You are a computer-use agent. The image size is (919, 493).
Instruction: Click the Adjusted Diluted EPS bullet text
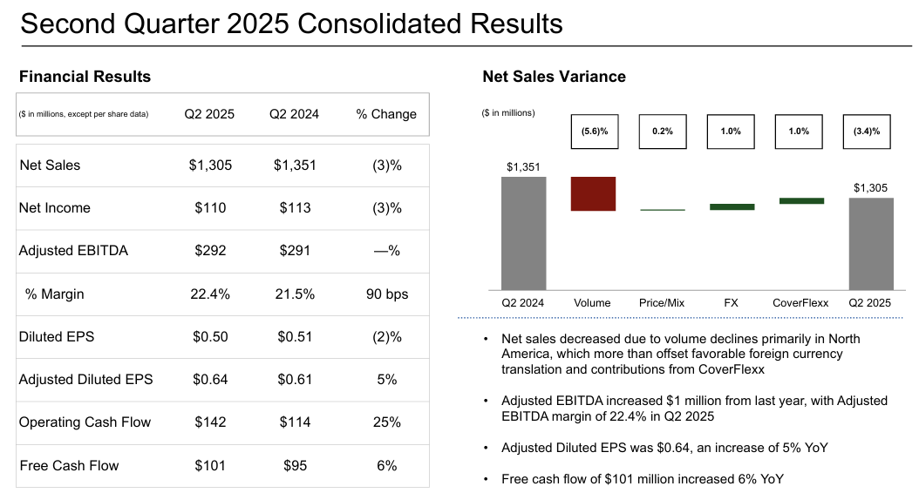(x=664, y=448)
